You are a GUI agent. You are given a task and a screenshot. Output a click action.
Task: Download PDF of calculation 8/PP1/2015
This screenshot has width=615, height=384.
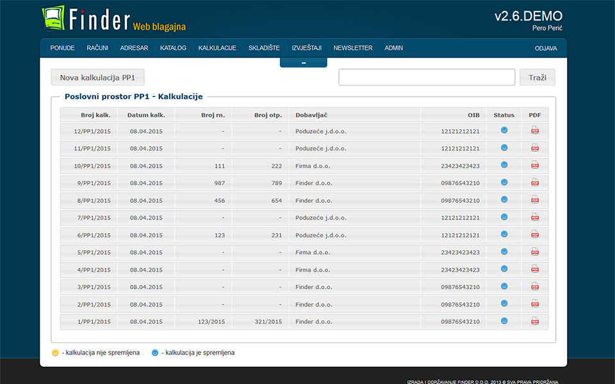(535, 200)
